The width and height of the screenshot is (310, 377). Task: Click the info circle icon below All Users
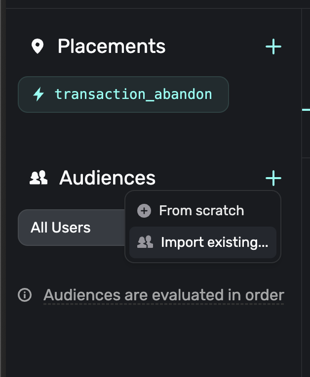click(24, 295)
